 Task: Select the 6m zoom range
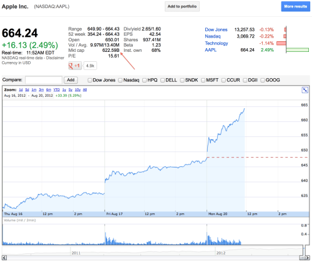click(x=49, y=90)
